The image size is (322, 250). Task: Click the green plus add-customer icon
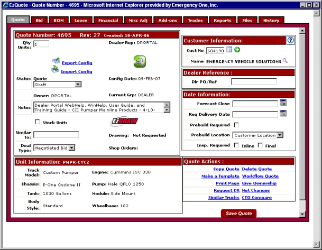click(x=237, y=50)
